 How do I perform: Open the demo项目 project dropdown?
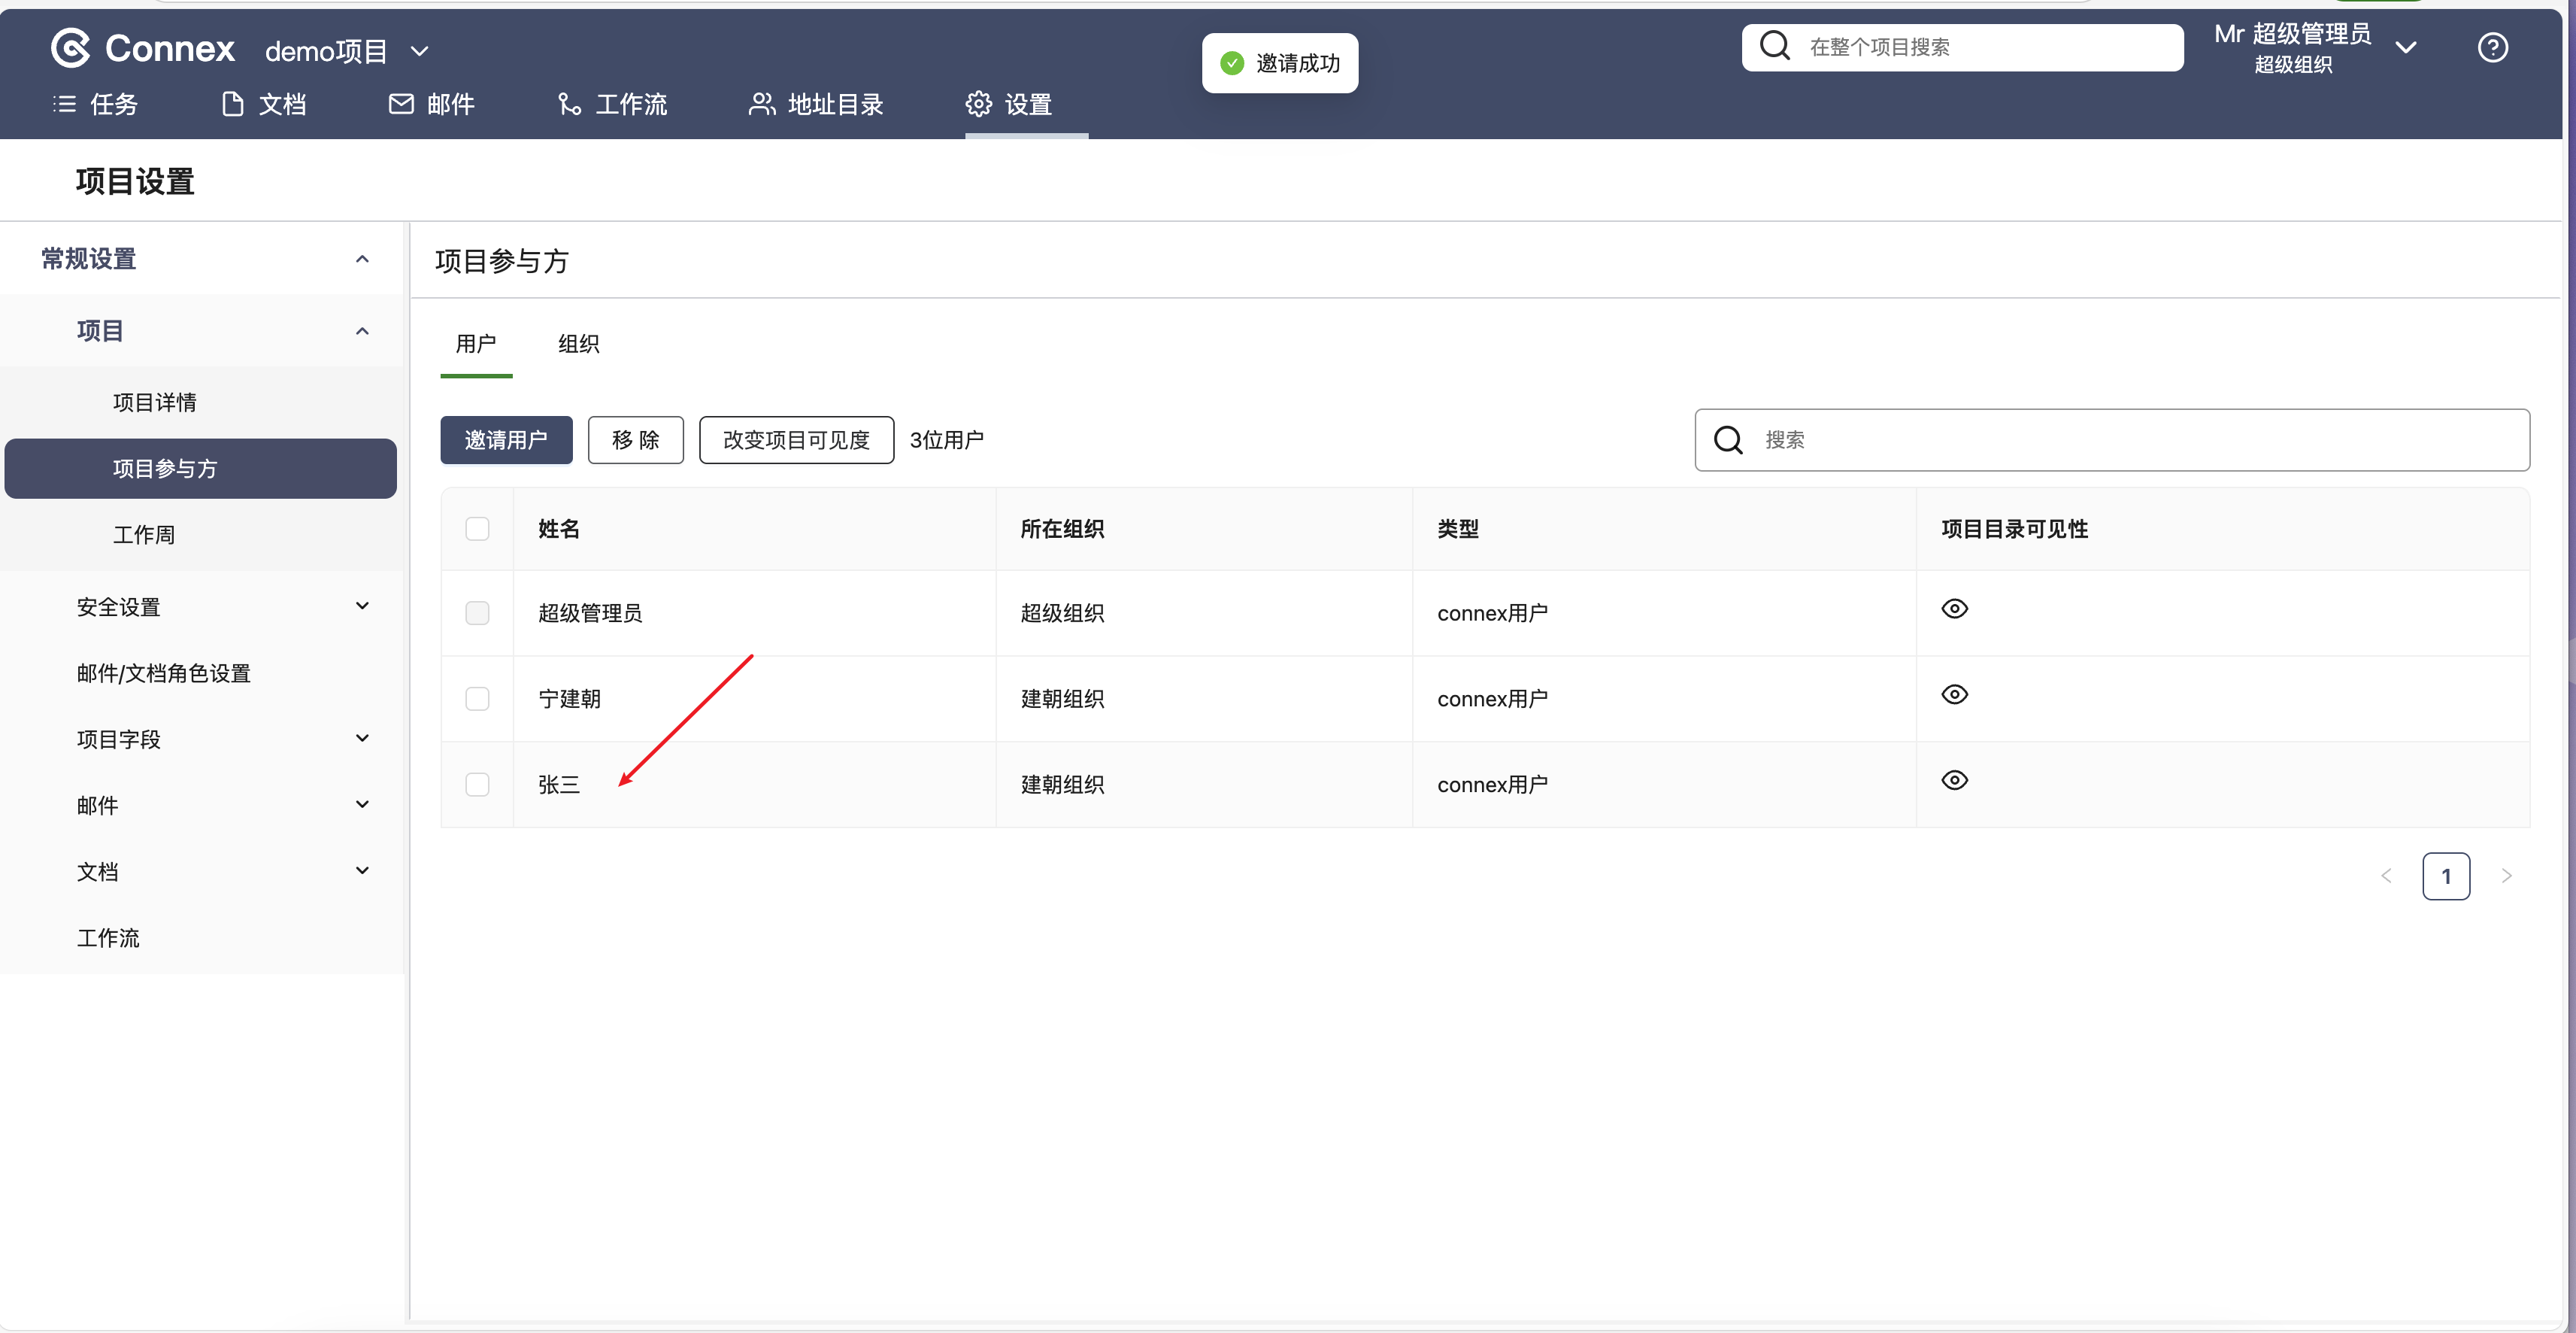point(346,50)
